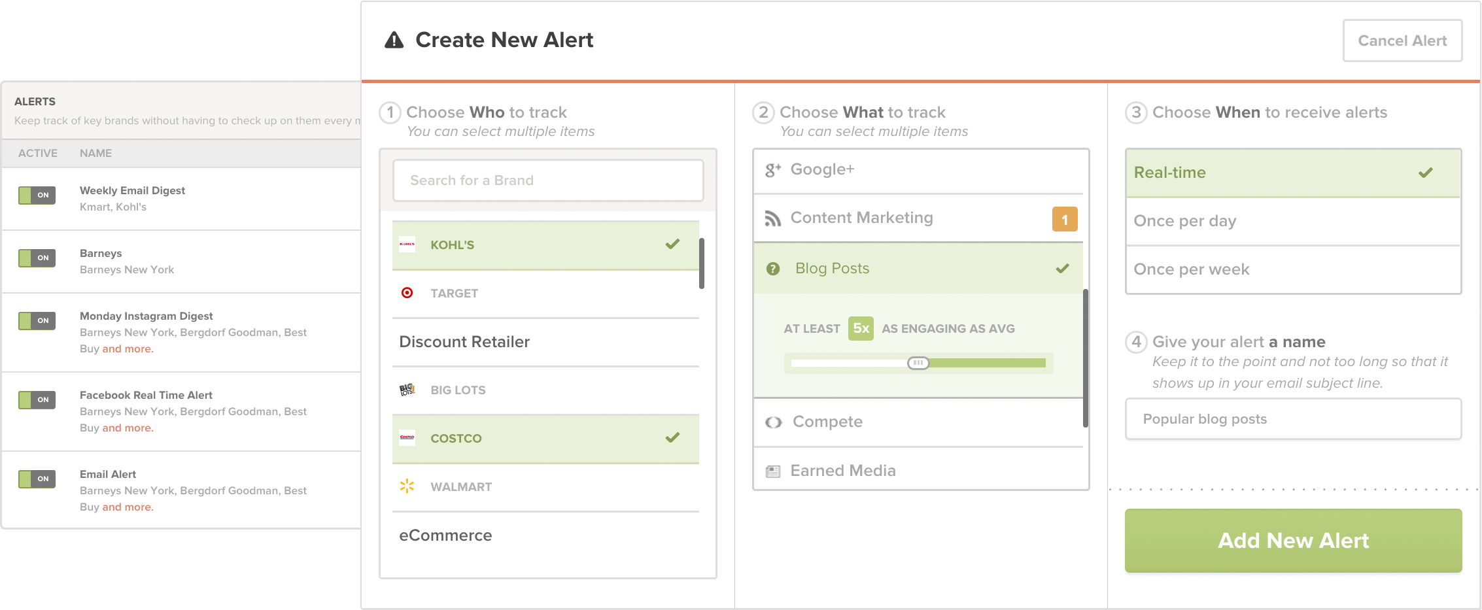
Task: Toggle off the Weekly Email Digest alert
Action: (37, 195)
